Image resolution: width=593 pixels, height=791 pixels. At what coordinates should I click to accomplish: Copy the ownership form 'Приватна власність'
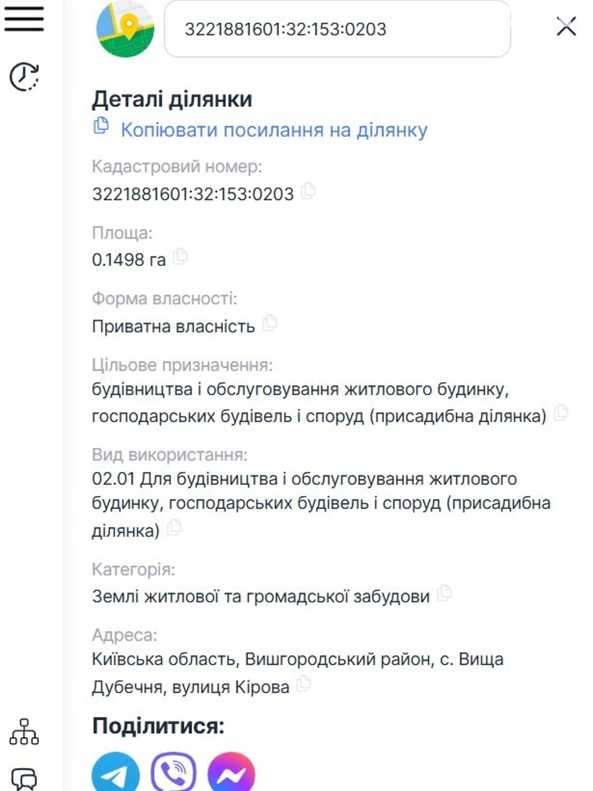click(270, 323)
